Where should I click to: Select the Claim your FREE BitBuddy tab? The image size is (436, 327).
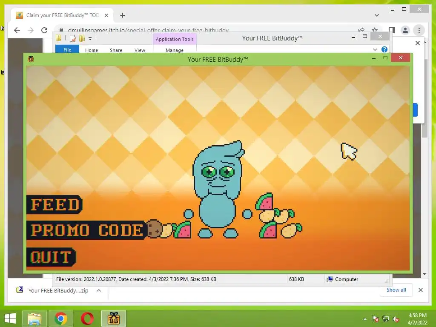point(62,15)
